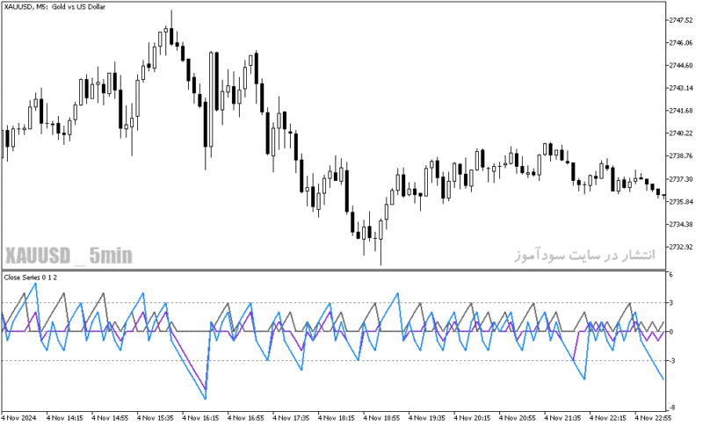
Task: Click the 2732.92 price scale label
Action: 681,247
